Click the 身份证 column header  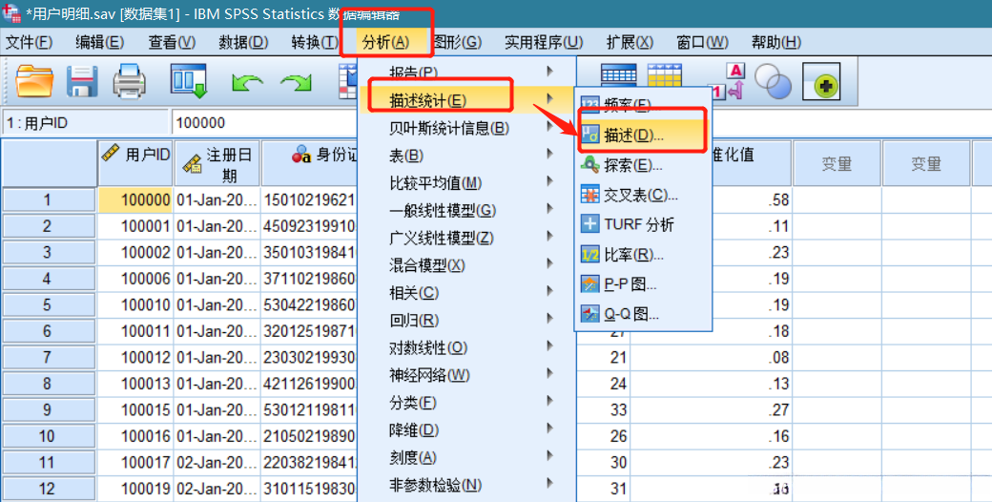(x=309, y=164)
